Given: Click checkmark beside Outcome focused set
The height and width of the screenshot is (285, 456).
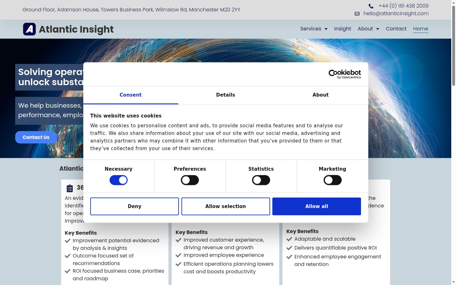Looking at the screenshot, I should (67, 256).
